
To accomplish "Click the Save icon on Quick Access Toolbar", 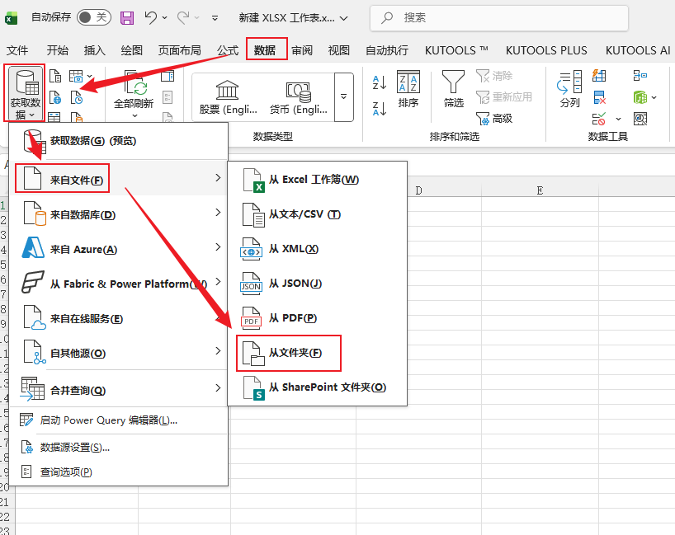I will pyautogui.click(x=129, y=17).
